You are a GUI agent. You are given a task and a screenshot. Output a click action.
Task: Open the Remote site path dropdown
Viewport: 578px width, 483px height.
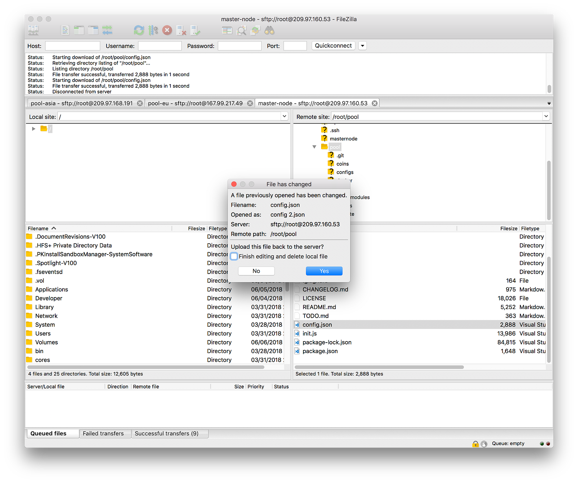[x=546, y=116]
